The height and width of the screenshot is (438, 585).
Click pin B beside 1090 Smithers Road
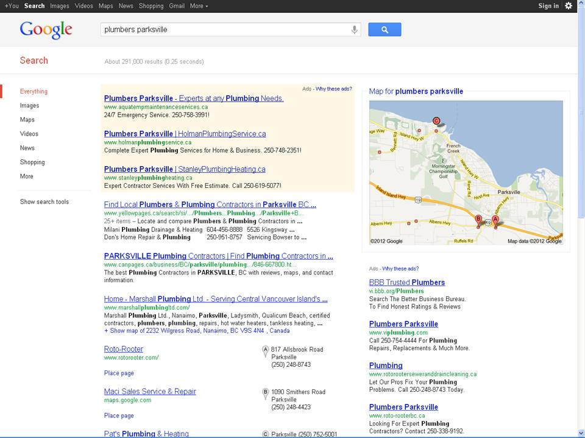[265, 394]
